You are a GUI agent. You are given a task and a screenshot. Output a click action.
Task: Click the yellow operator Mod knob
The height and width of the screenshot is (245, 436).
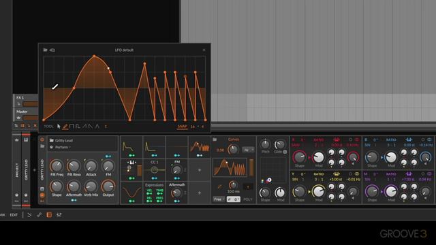318,192
